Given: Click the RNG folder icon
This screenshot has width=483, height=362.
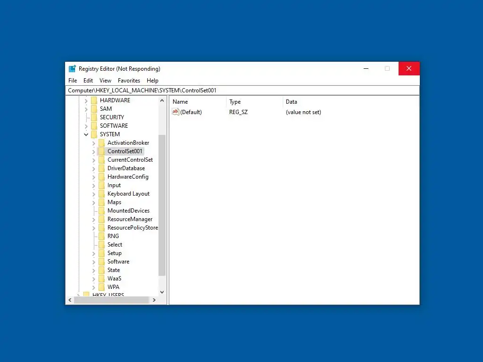Looking at the screenshot, I should (x=102, y=236).
